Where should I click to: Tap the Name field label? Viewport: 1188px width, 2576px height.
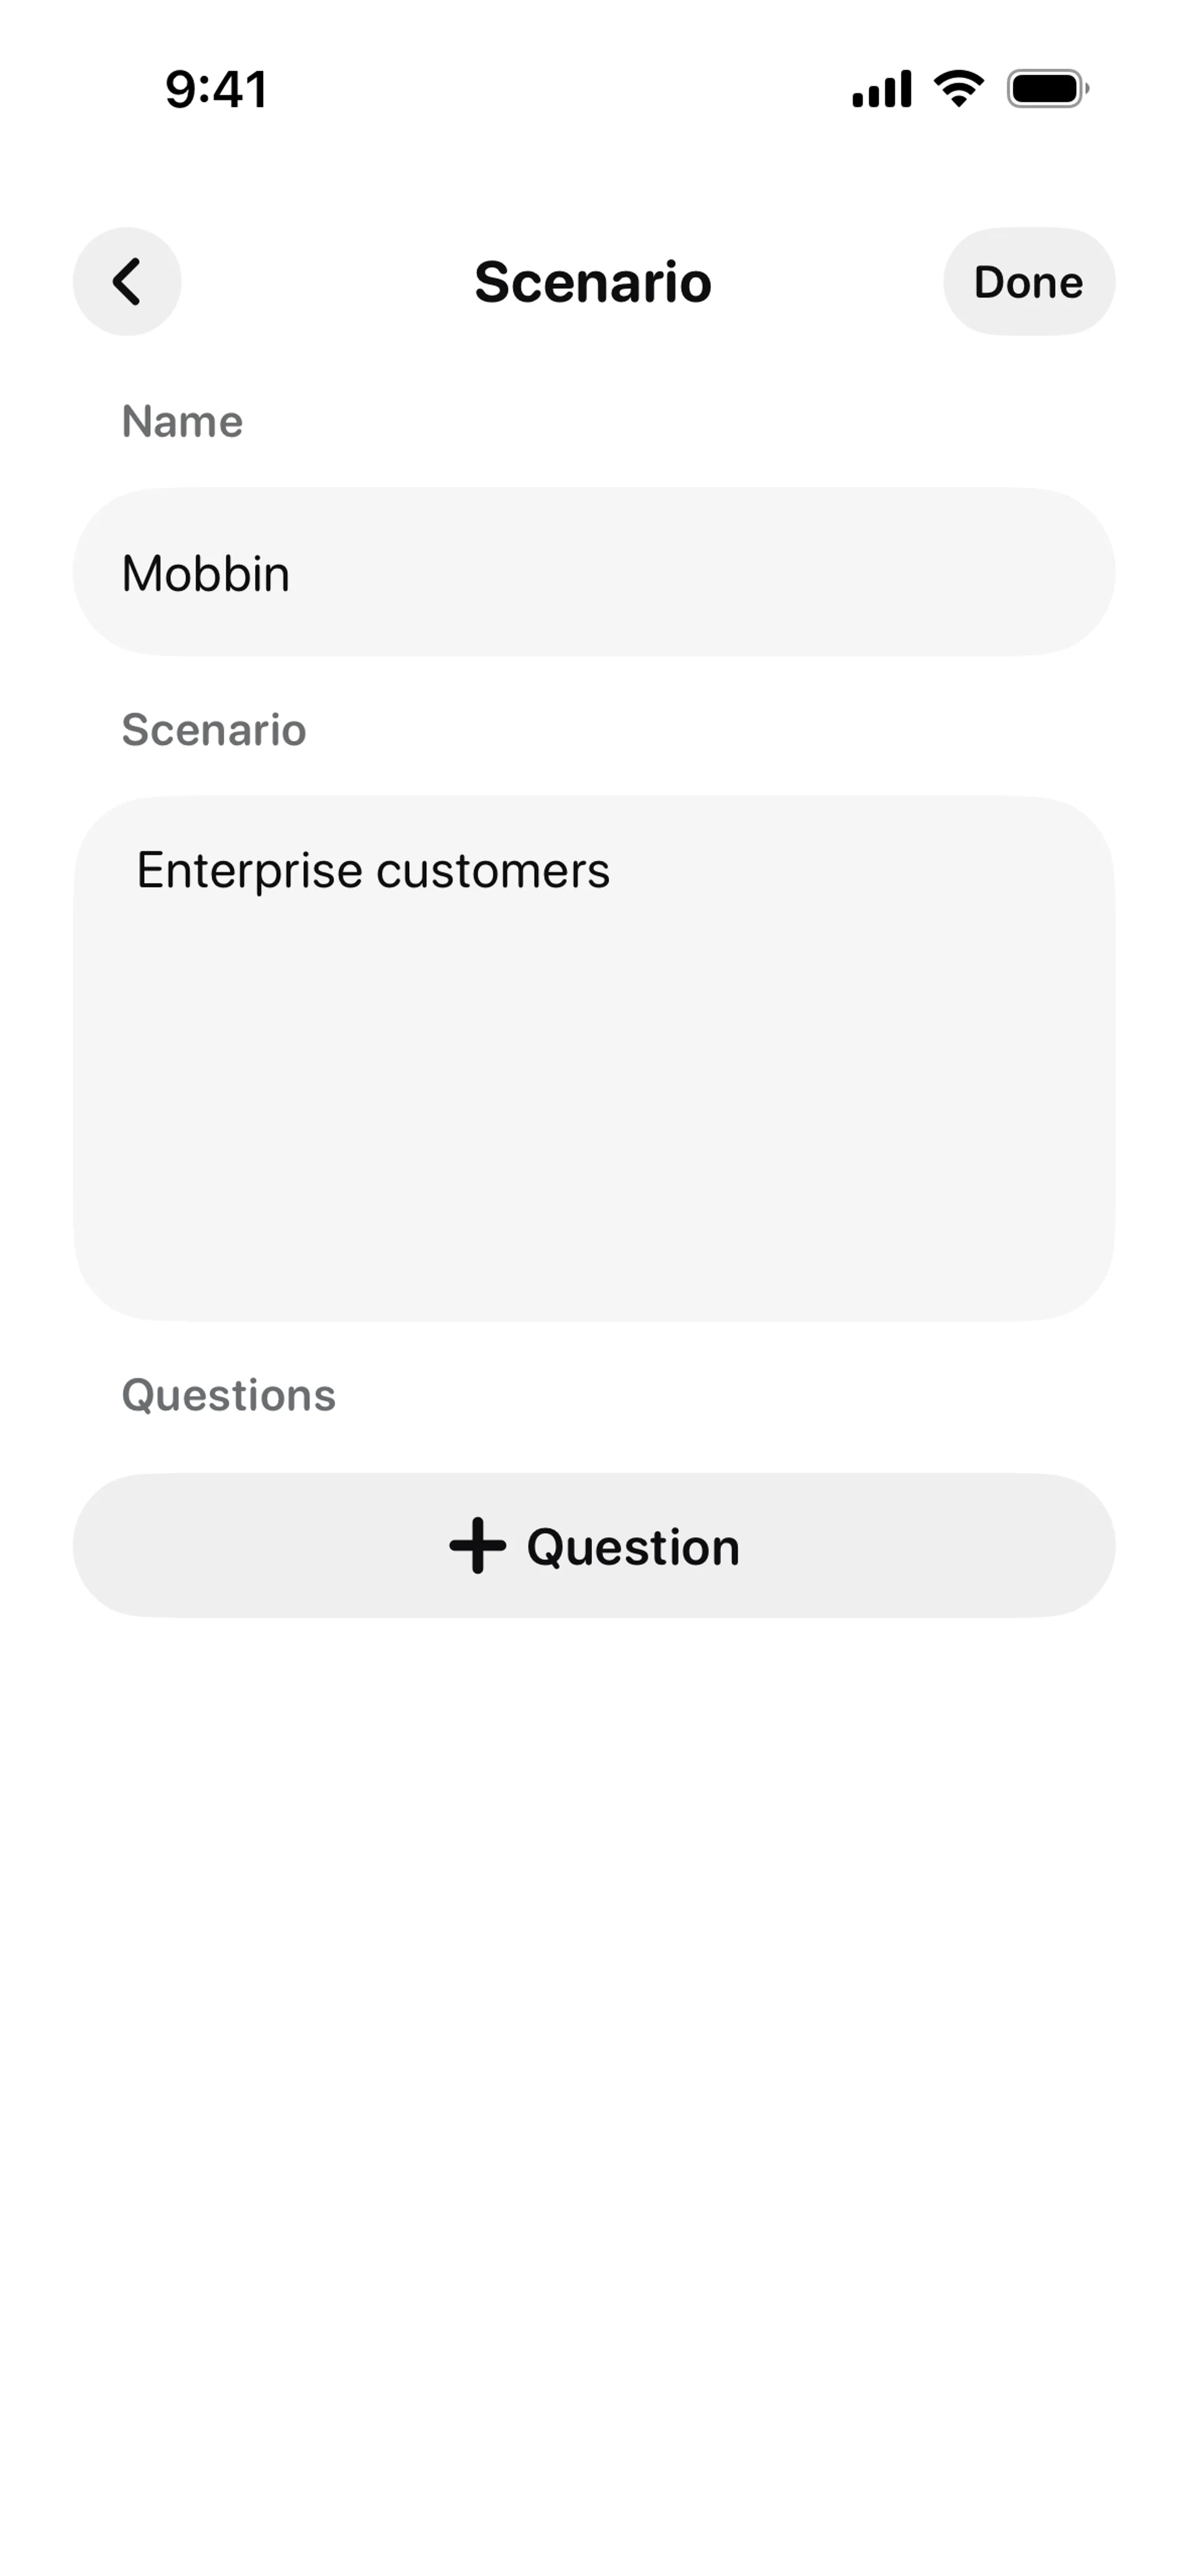click(182, 421)
